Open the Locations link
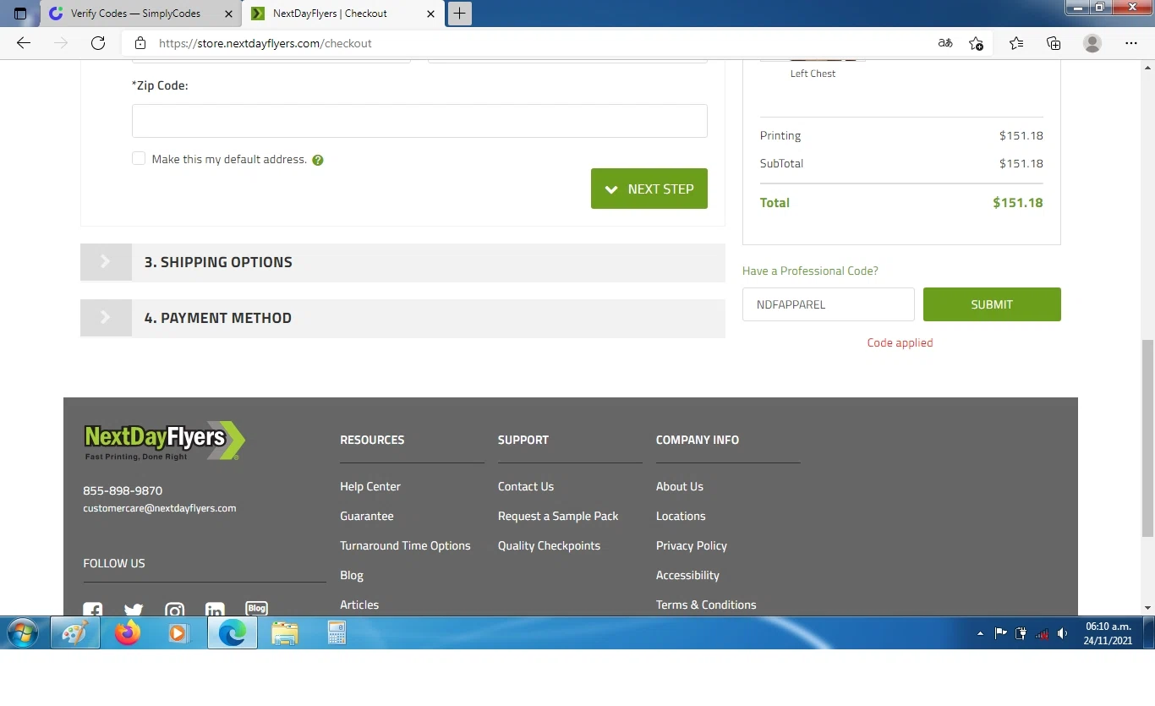This screenshot has width=1155, height=706. tap(681, 516)
